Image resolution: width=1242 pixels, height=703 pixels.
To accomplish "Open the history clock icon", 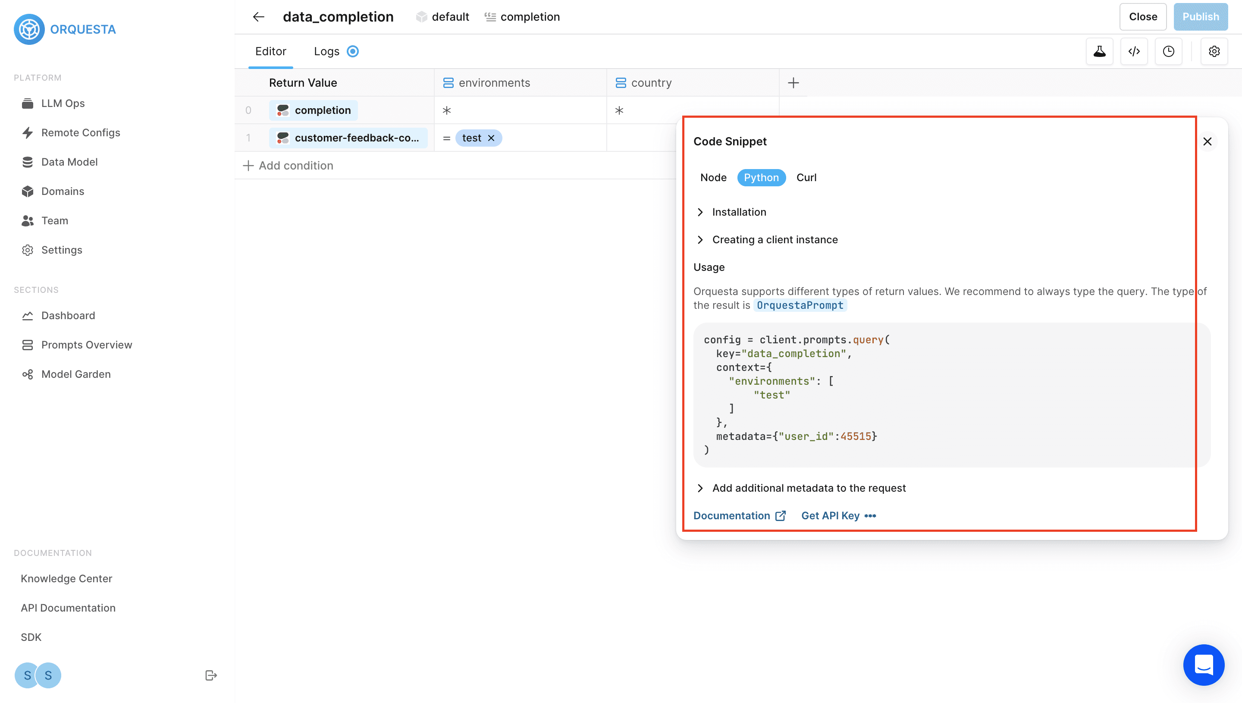I will 1168,51.
